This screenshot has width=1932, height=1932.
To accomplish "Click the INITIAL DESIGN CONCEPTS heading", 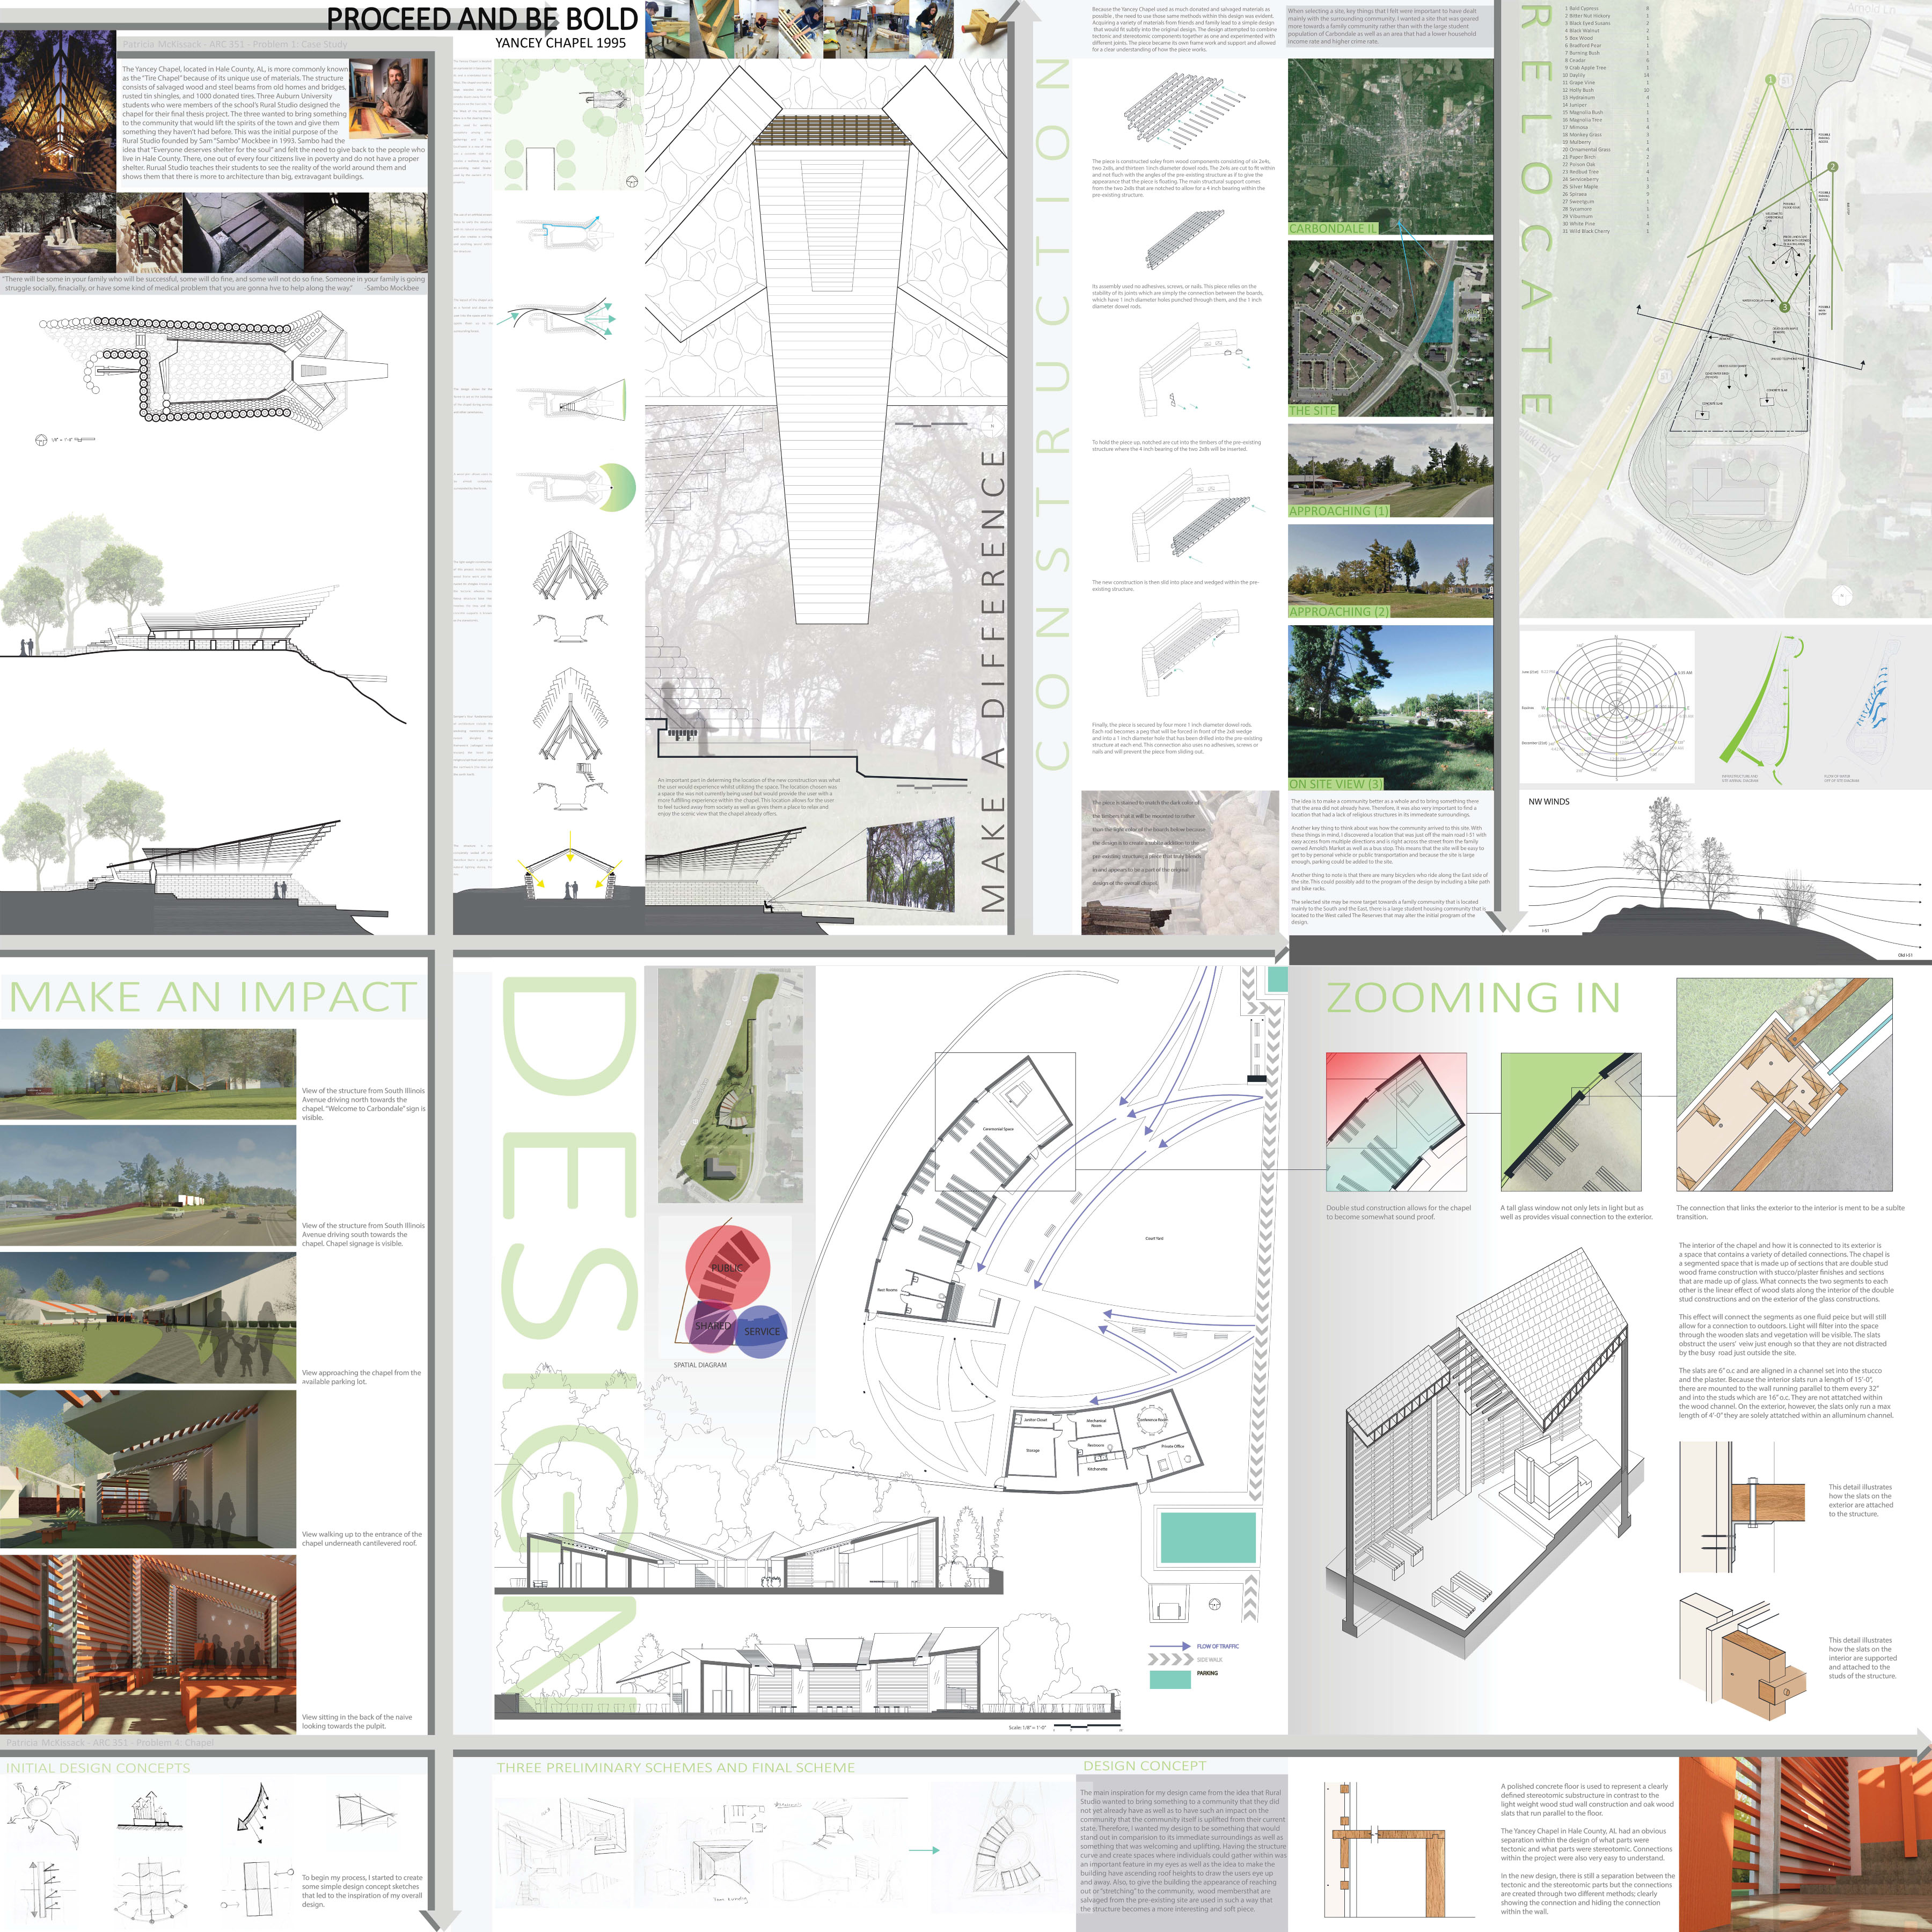I will pyautogui.click(x=97, y=1768).
